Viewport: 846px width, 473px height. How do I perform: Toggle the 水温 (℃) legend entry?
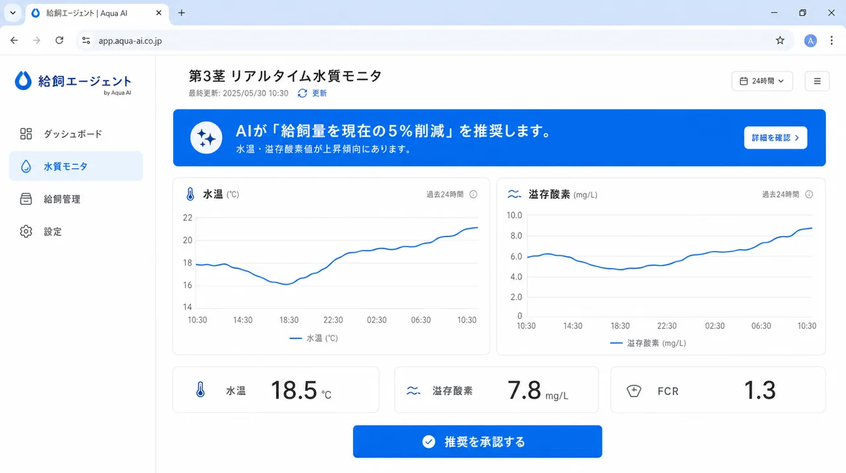pyautogui.click(x=314, y=338)
